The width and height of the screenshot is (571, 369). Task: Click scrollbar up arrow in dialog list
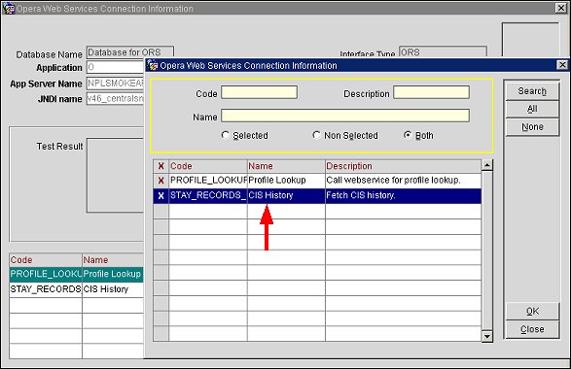click(x=487, y=165)
